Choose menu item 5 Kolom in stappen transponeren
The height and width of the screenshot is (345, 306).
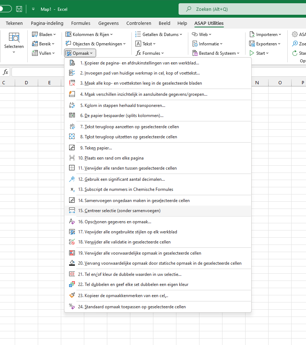(158, 106)
